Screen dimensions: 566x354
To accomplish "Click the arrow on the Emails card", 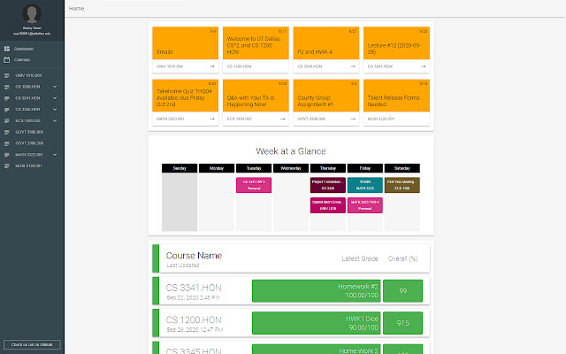I will click(x=212, y=66).
